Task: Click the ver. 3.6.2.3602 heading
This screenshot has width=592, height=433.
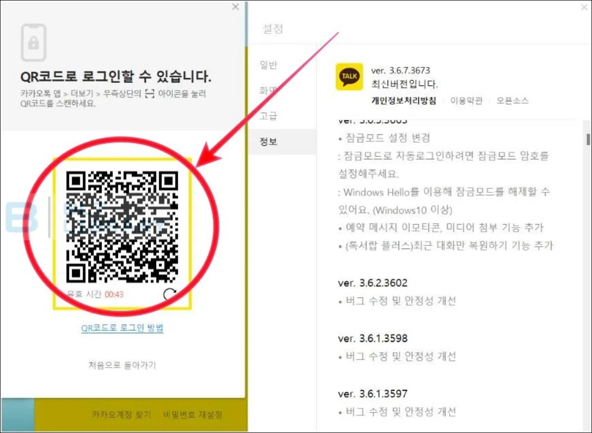Action: pos(373,283)
